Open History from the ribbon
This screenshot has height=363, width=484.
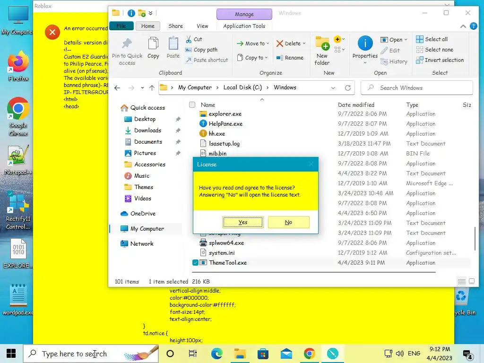[x=394, y=61]
